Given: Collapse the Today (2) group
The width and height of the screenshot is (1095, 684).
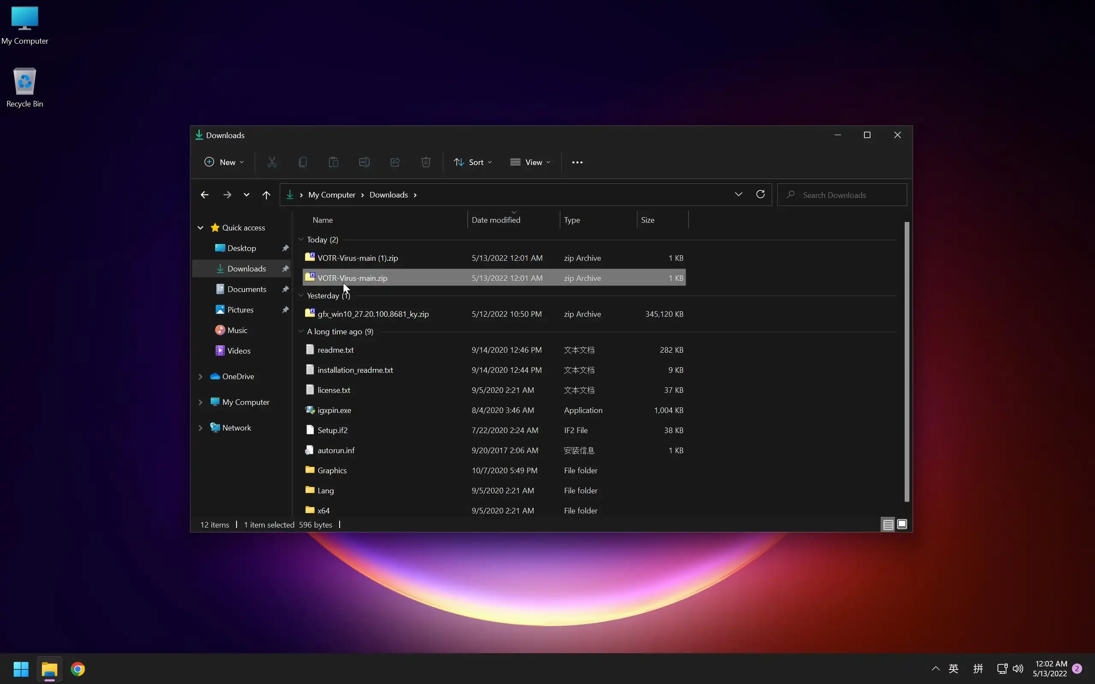Looking at the screenshot, I should coord(301,240).
